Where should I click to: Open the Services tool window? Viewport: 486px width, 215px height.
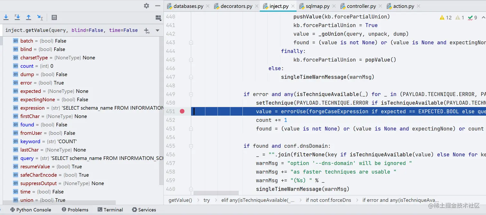pyautogui.click(x=144, y=210)
